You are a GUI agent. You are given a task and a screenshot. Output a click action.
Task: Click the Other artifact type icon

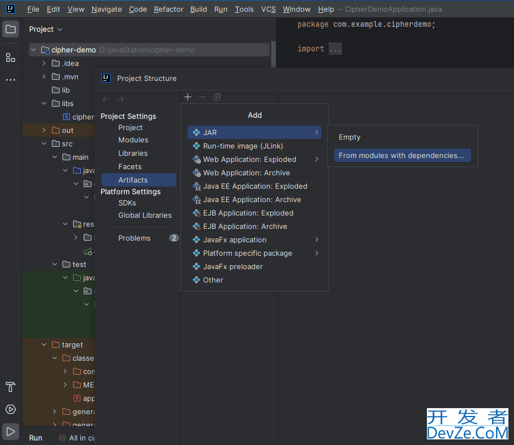pos(196,280)
